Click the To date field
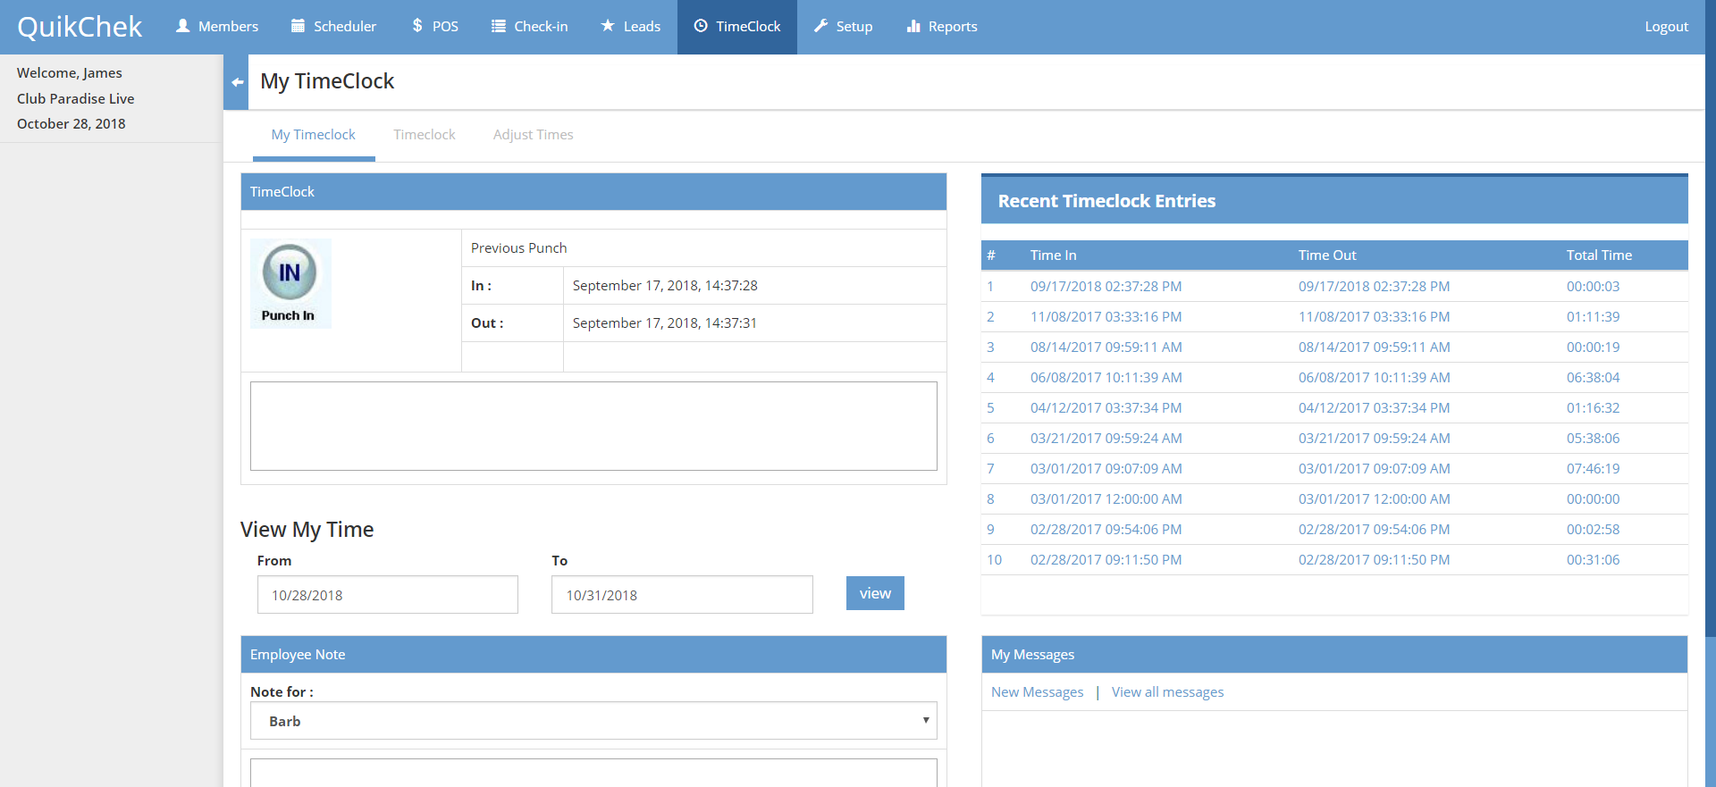 [682, 595]
